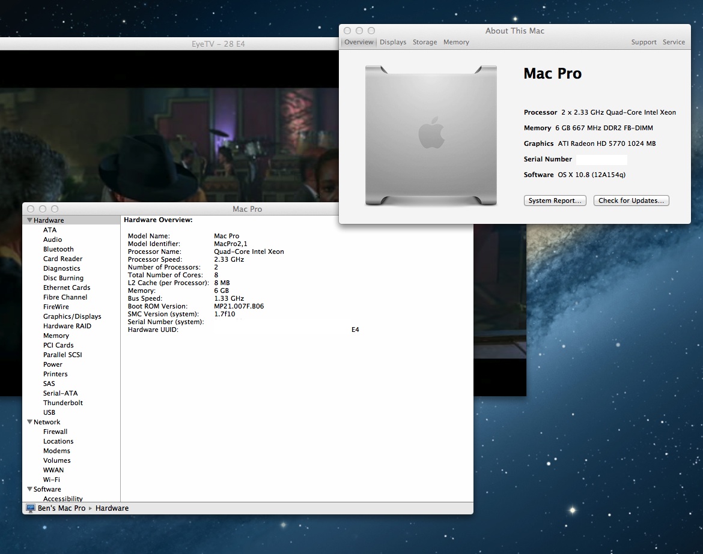Screen dimensions: 703x554
Task: Click the 6 GB 667 MHz memory text
Action: [604, 128]
